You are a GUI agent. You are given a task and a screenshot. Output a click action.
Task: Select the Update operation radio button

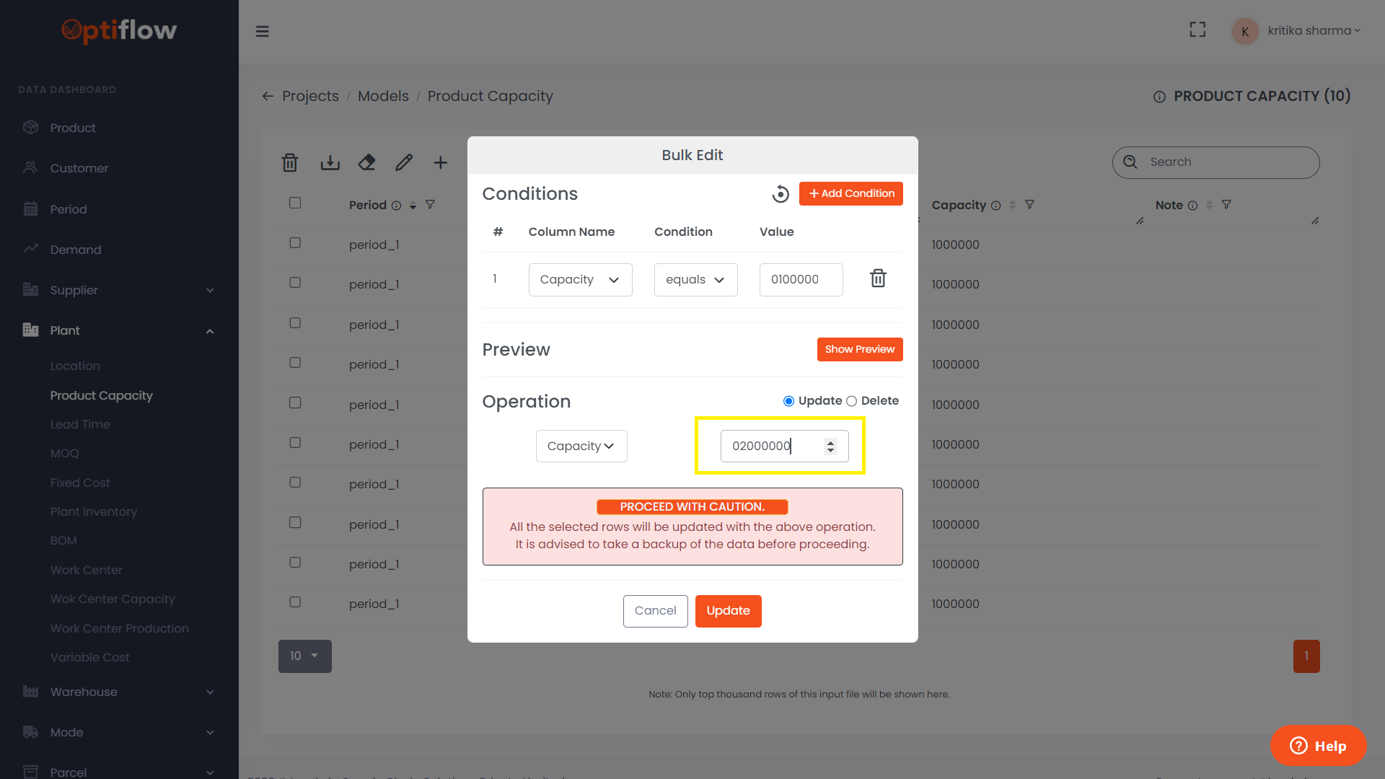(x=788, y=401)
